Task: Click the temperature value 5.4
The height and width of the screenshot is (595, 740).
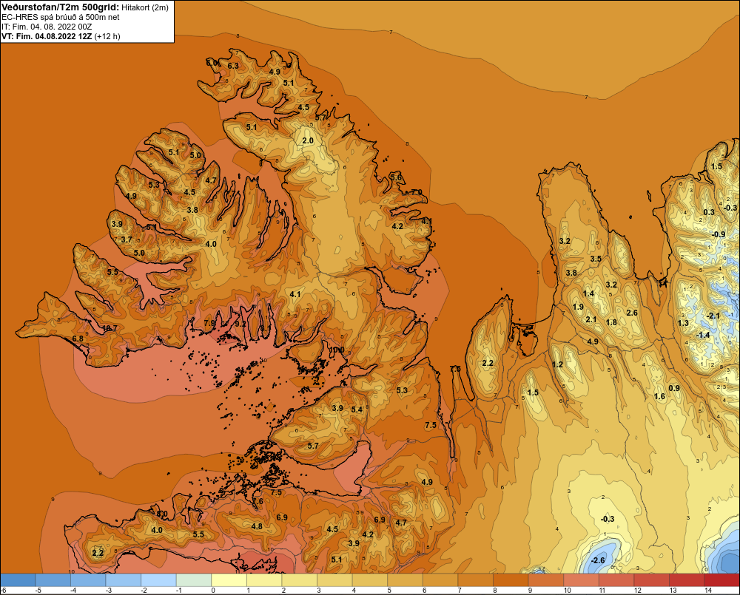Action: 357,409
